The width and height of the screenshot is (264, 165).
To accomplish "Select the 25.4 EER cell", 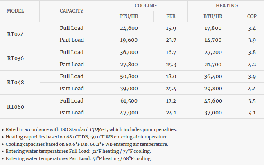I will tap(171, 89).
